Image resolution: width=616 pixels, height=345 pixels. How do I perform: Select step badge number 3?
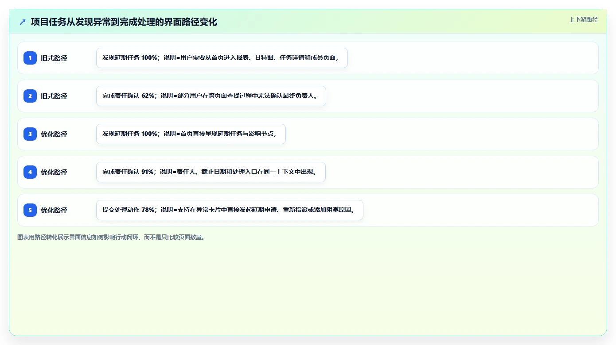coord(30,134)
